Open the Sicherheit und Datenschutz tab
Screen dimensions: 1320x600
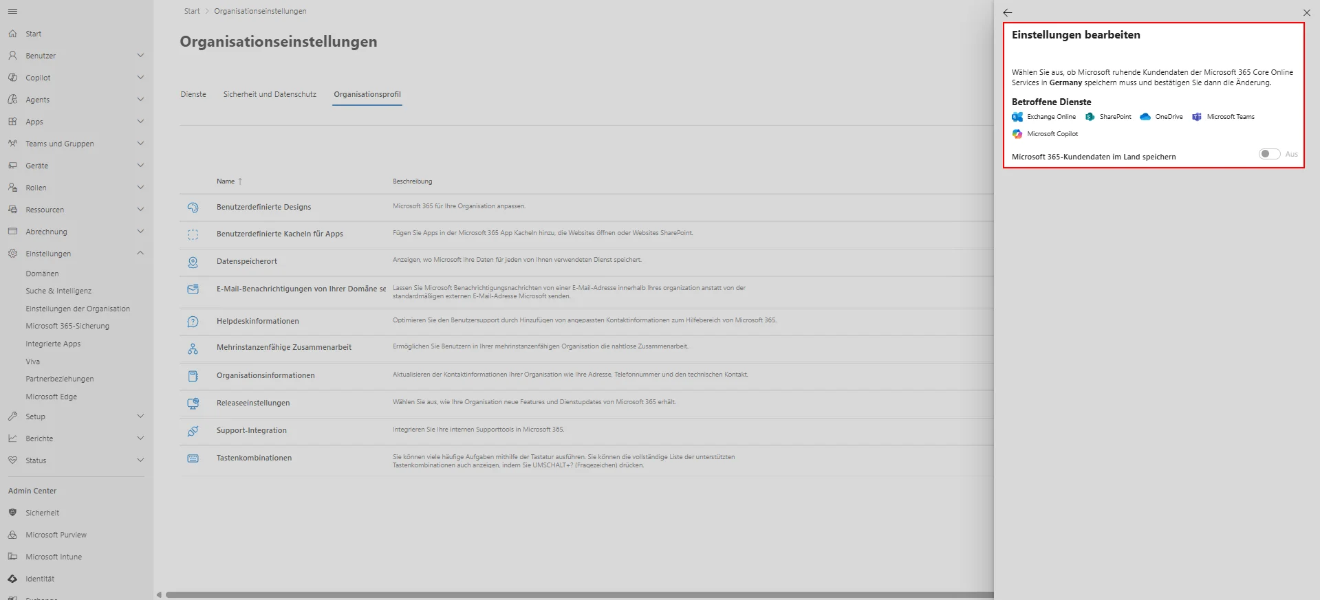click(270, 94)
